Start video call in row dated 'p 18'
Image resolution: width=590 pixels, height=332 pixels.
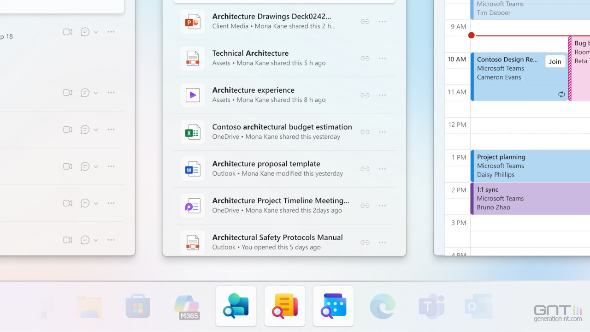pyautogui.click(x=68, y=32)
